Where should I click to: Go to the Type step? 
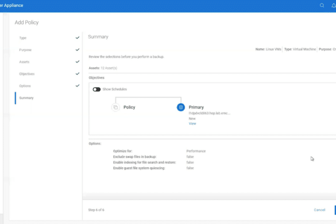[x=23, y=38]
